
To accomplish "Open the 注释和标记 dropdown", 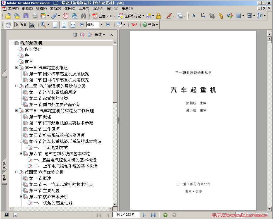I will click(143, 16).
